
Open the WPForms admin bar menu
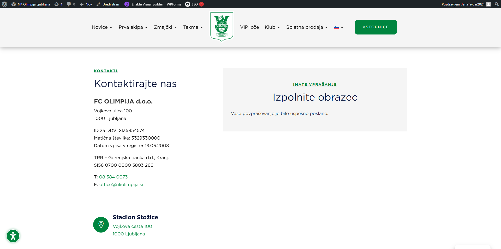pyautogui.click(x=174, y=4)
